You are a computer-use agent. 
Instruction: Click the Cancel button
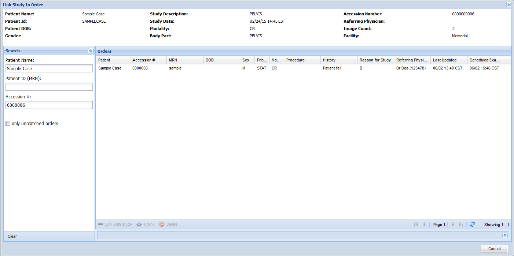[x=494, y=249]
